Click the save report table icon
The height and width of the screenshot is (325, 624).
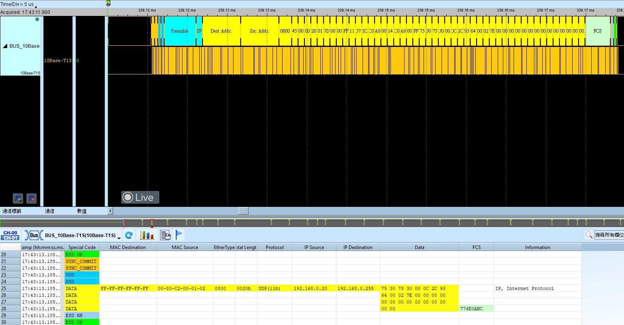coord(165,235)
